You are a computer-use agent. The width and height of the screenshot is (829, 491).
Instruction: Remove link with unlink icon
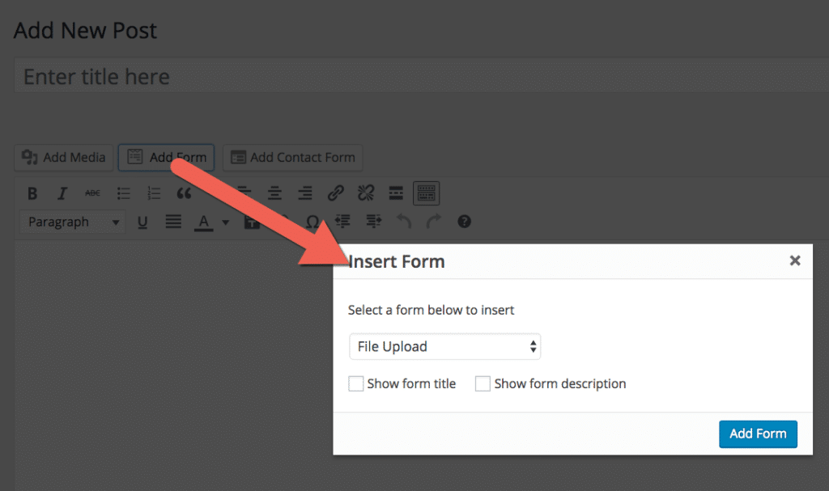pyautogui.click(x=366, y=193)
